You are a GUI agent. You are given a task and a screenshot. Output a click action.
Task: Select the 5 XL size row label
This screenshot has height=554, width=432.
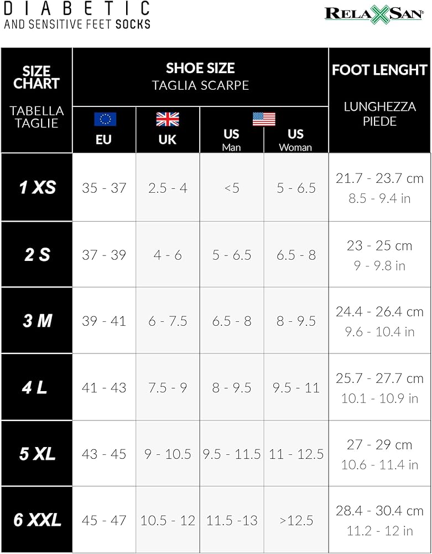click(x=37, y=454)
